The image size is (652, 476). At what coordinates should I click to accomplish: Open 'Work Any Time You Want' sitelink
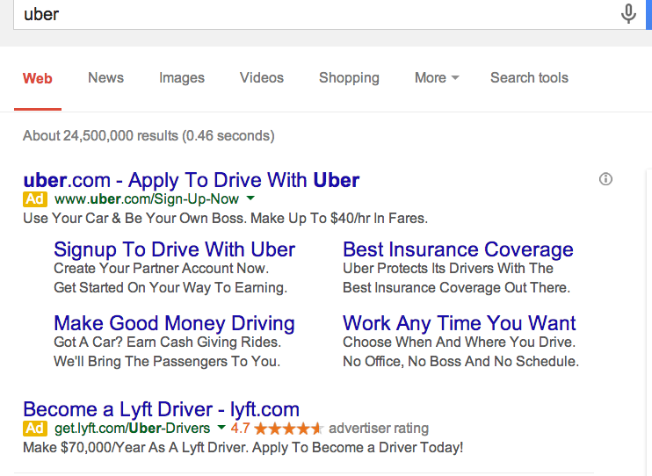(459, 323)
